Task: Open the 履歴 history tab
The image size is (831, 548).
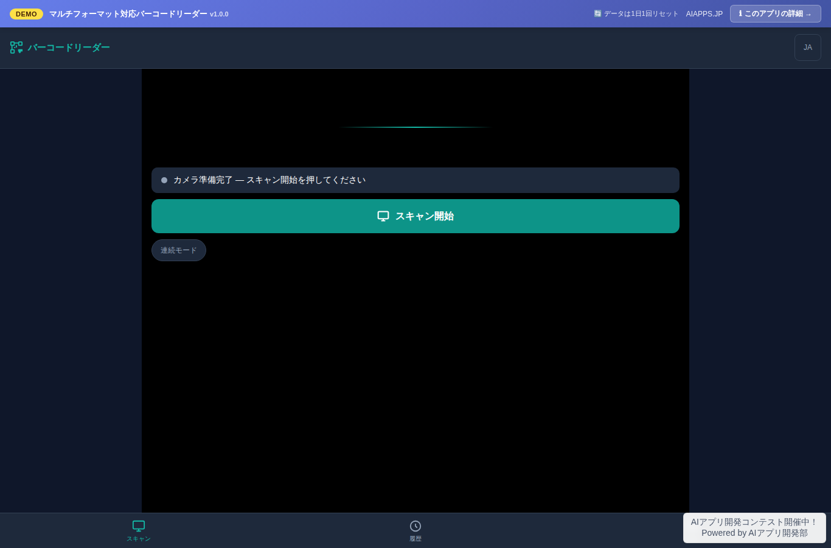Action: point(415,530)
